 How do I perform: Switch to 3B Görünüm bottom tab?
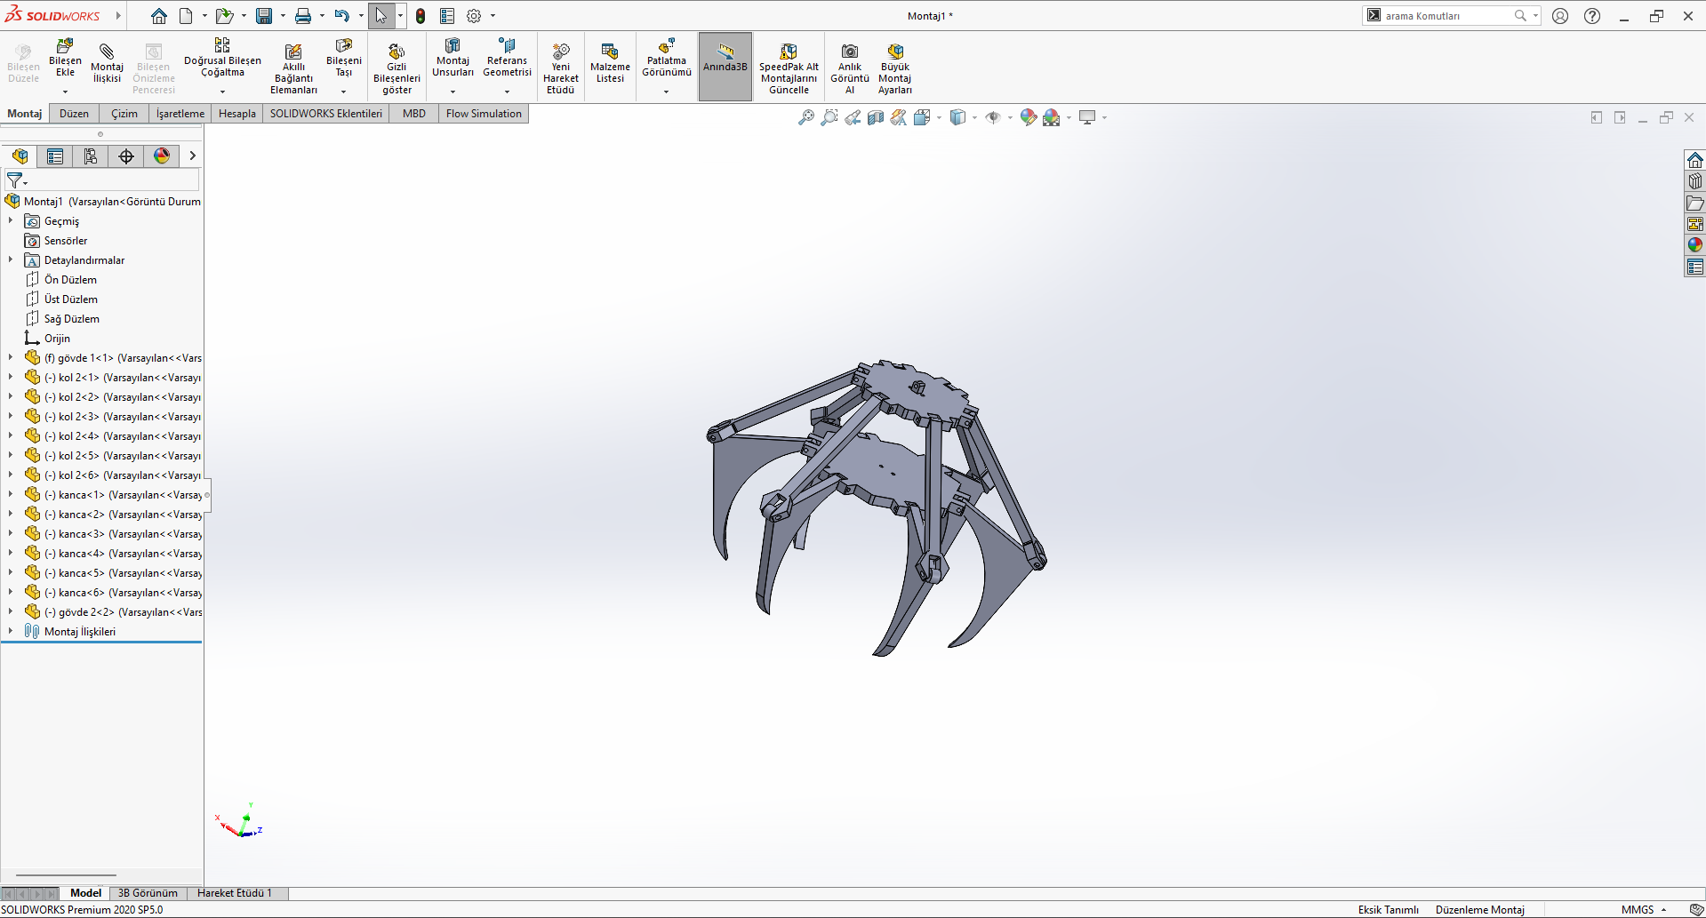pos(148,893)
